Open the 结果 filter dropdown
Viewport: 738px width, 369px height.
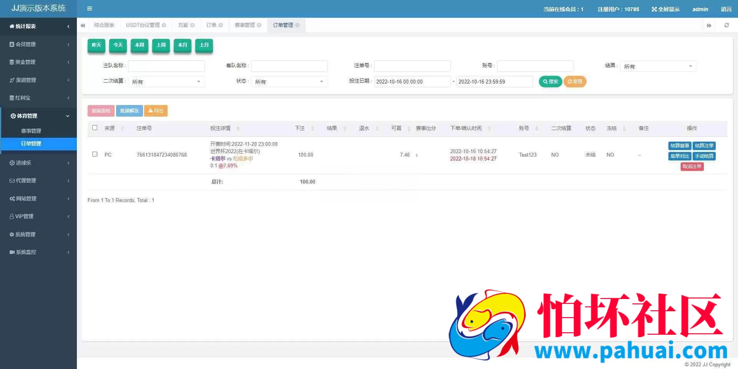click(x=658, y=67)
